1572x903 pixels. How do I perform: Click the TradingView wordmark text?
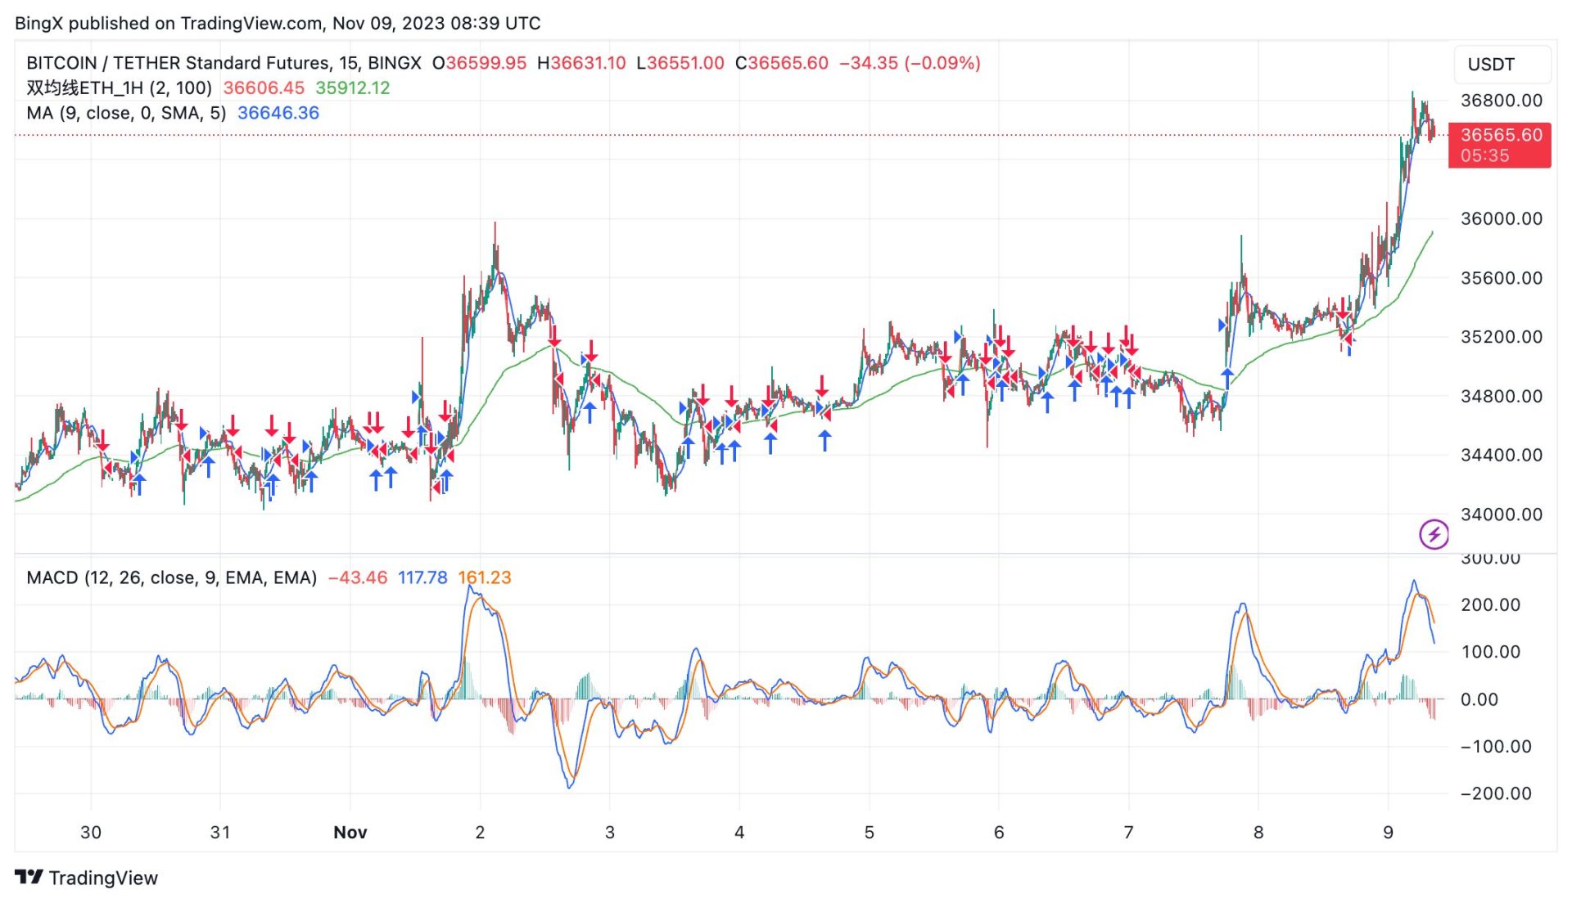(x=103, y=878)
